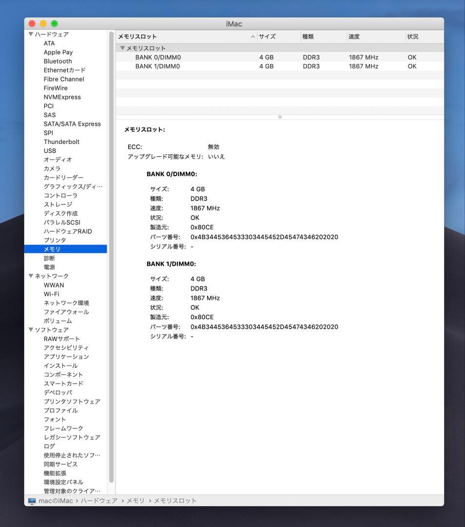Select Bluetooth in the sidebar
465x527 pixels.
pyautogui.click(x=58, y=61)
